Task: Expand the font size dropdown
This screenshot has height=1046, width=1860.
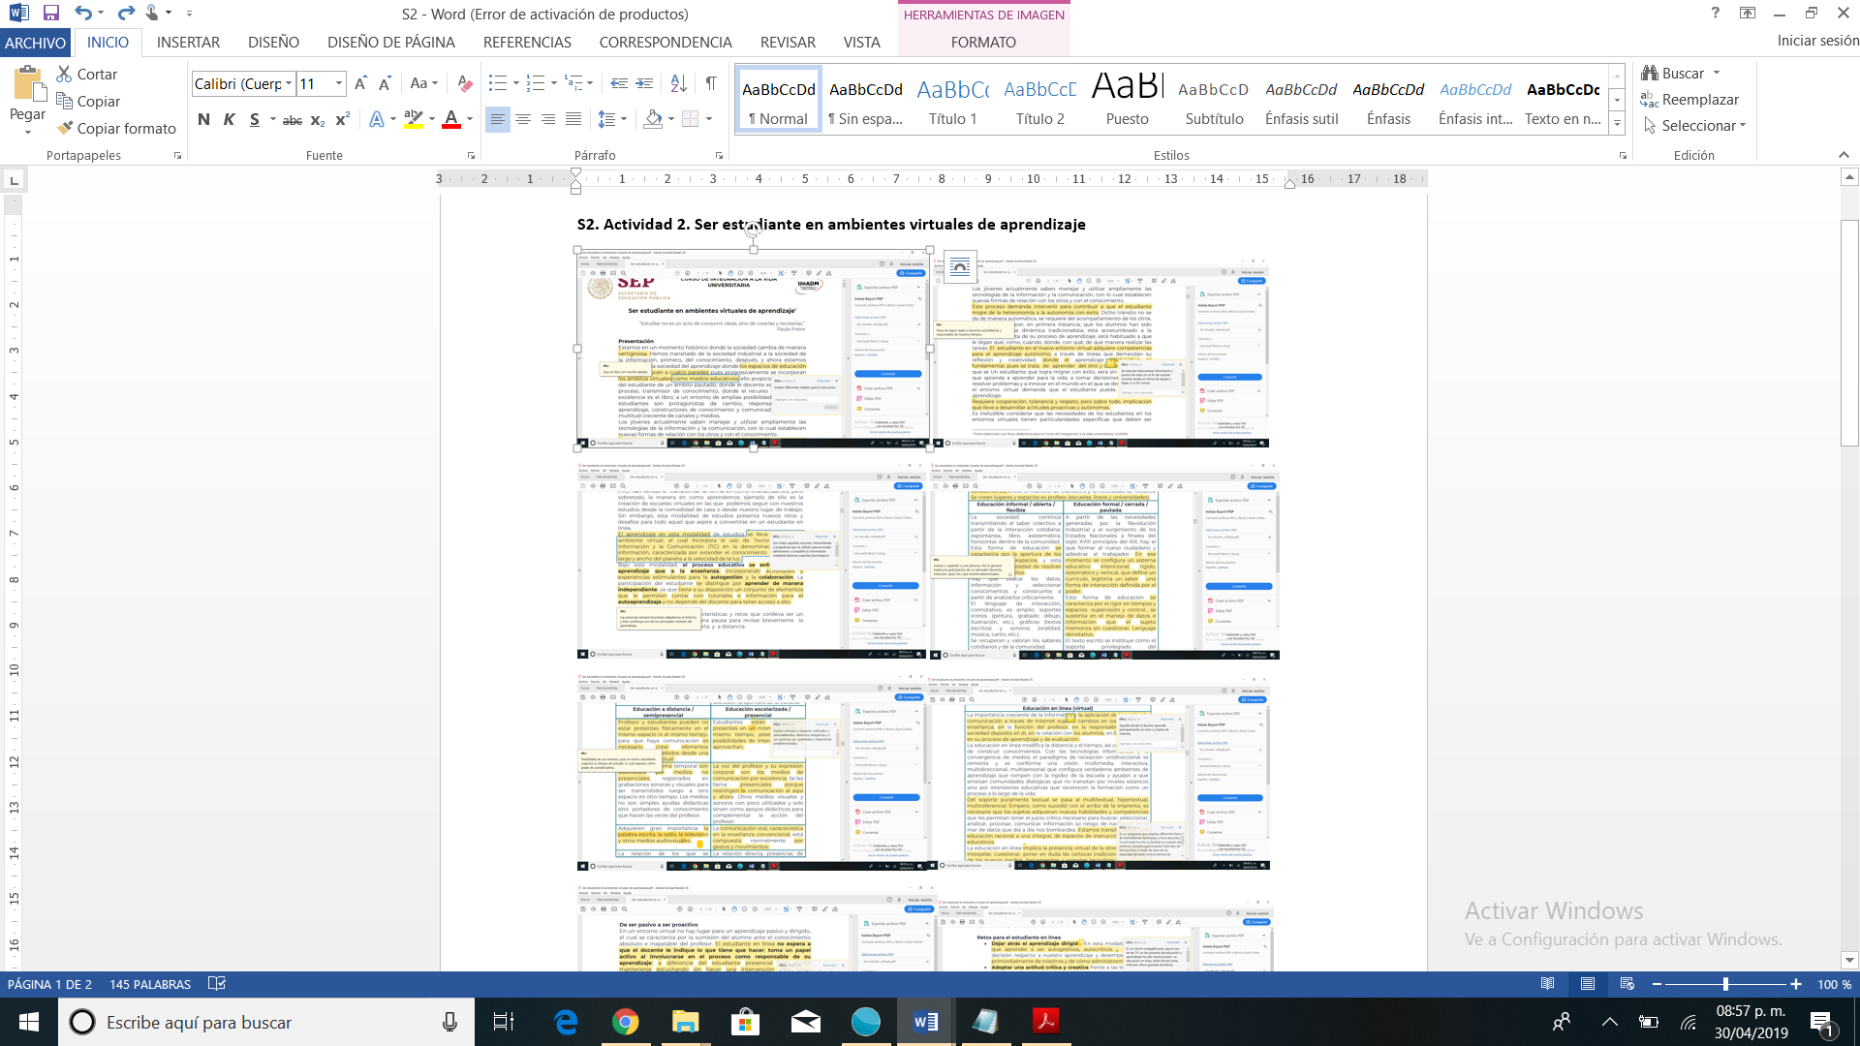Action: tap(339, 83)
